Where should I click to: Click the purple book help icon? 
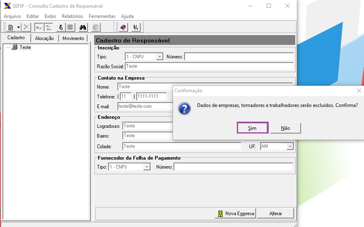click(123, 27)
